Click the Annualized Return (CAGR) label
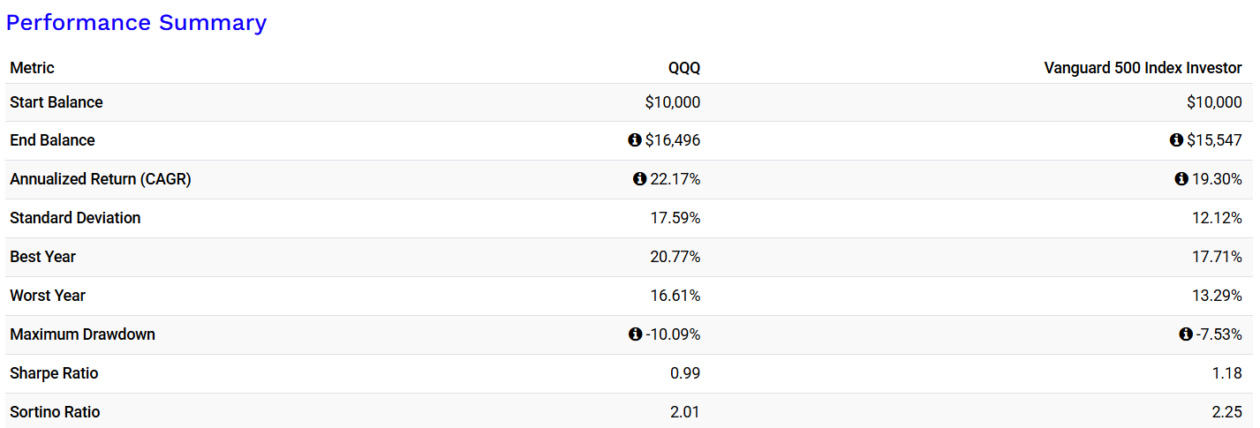The width and height of the screenshot is (1260, 428). coord(101,179)
